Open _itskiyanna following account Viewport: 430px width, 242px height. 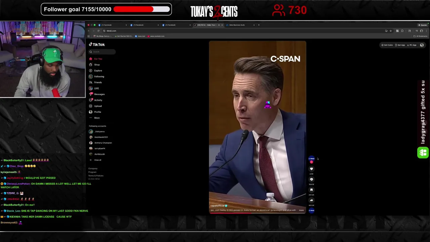click(97, 131)
